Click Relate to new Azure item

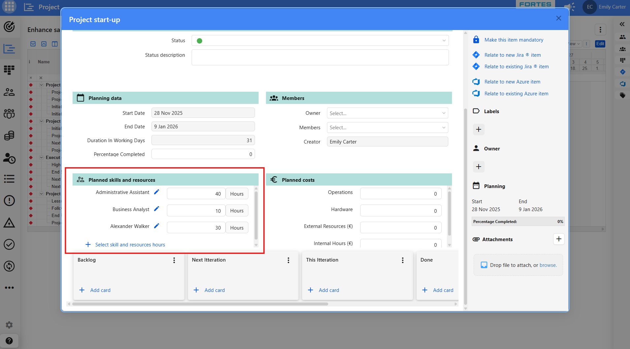click(x=512, y=81)
